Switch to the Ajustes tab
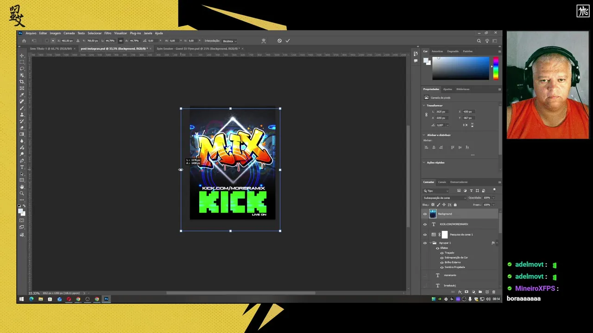Image resolution: width=593 pixels, height=333 pixels. (x=448, y=89)
